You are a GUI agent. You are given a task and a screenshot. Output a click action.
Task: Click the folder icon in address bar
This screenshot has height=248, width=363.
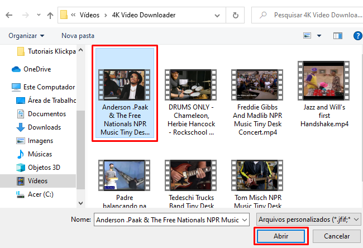(64, 15)
